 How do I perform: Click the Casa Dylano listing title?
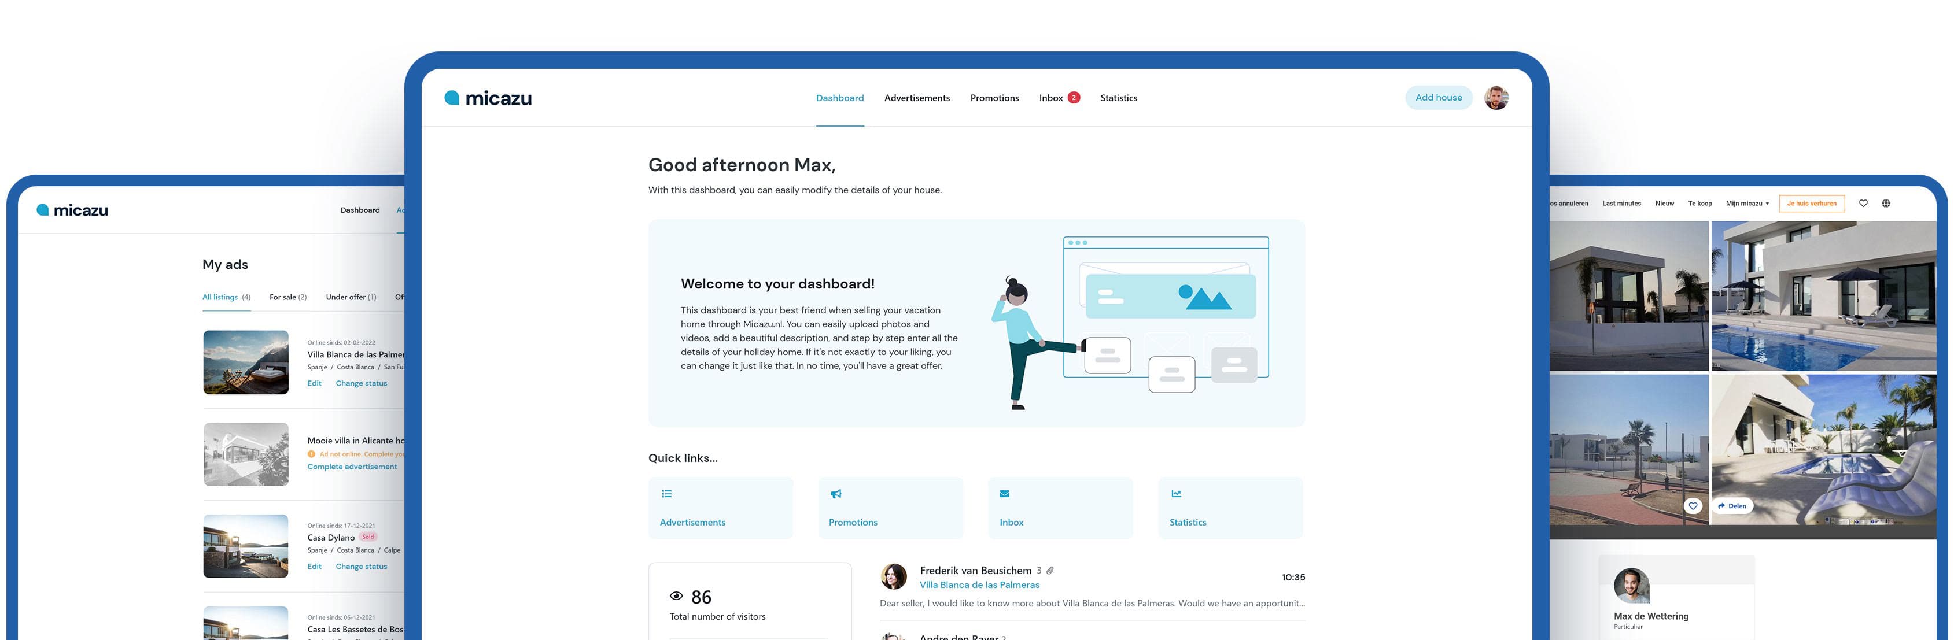coord(331,538)
